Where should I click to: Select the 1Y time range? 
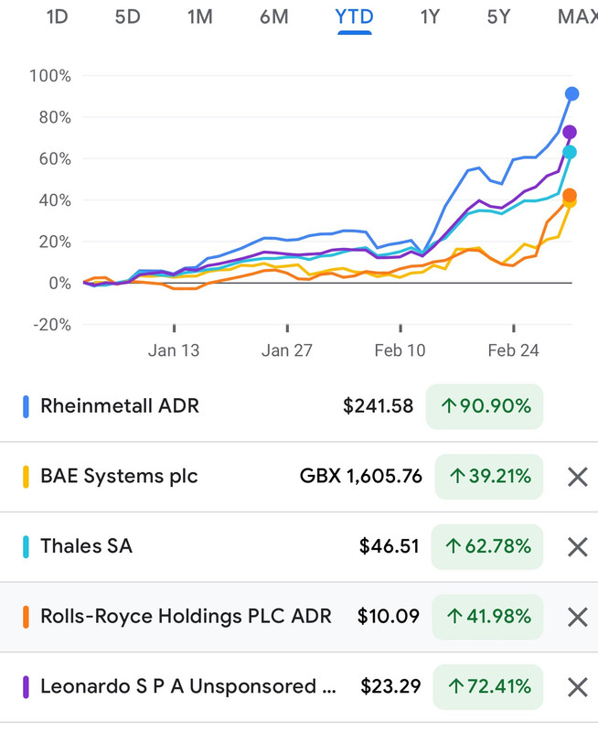point(430,17)
